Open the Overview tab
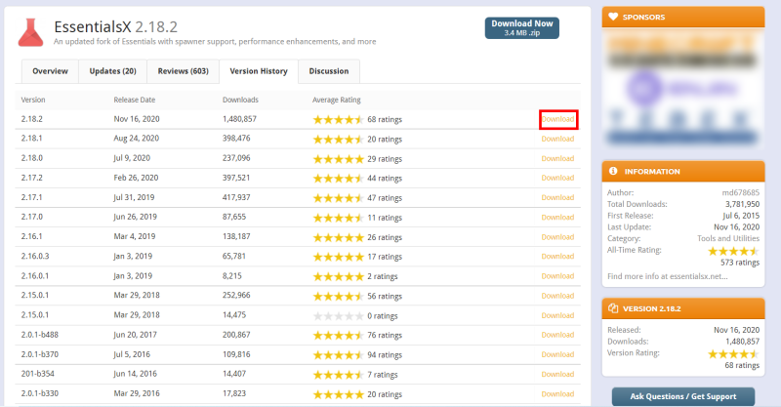 click(x=51, y=71)
